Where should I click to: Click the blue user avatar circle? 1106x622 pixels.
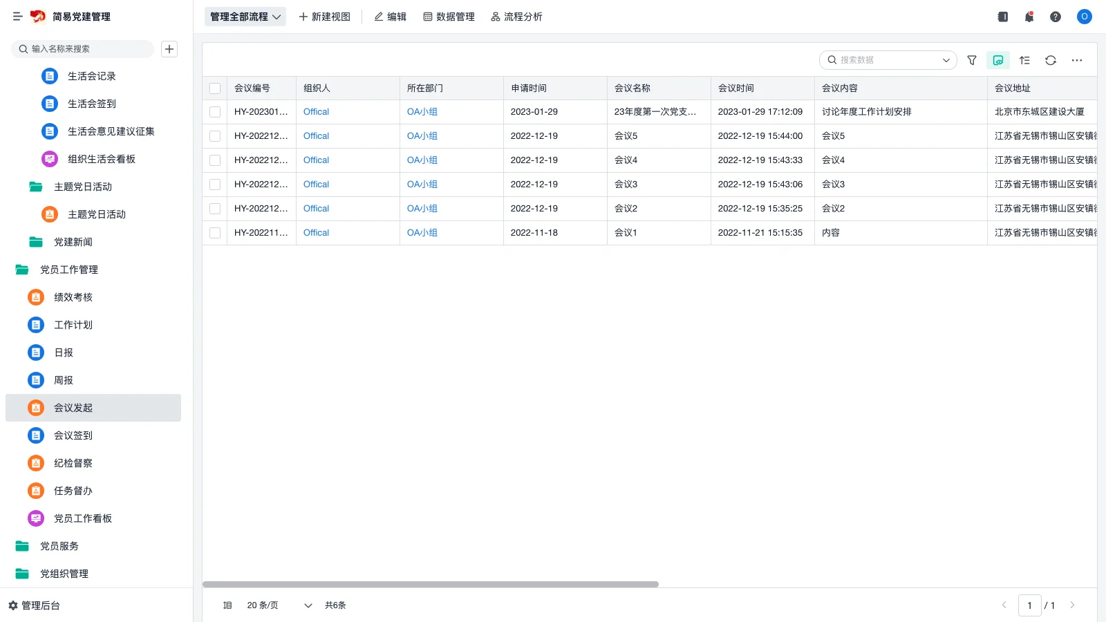[x=1084, y=17]
